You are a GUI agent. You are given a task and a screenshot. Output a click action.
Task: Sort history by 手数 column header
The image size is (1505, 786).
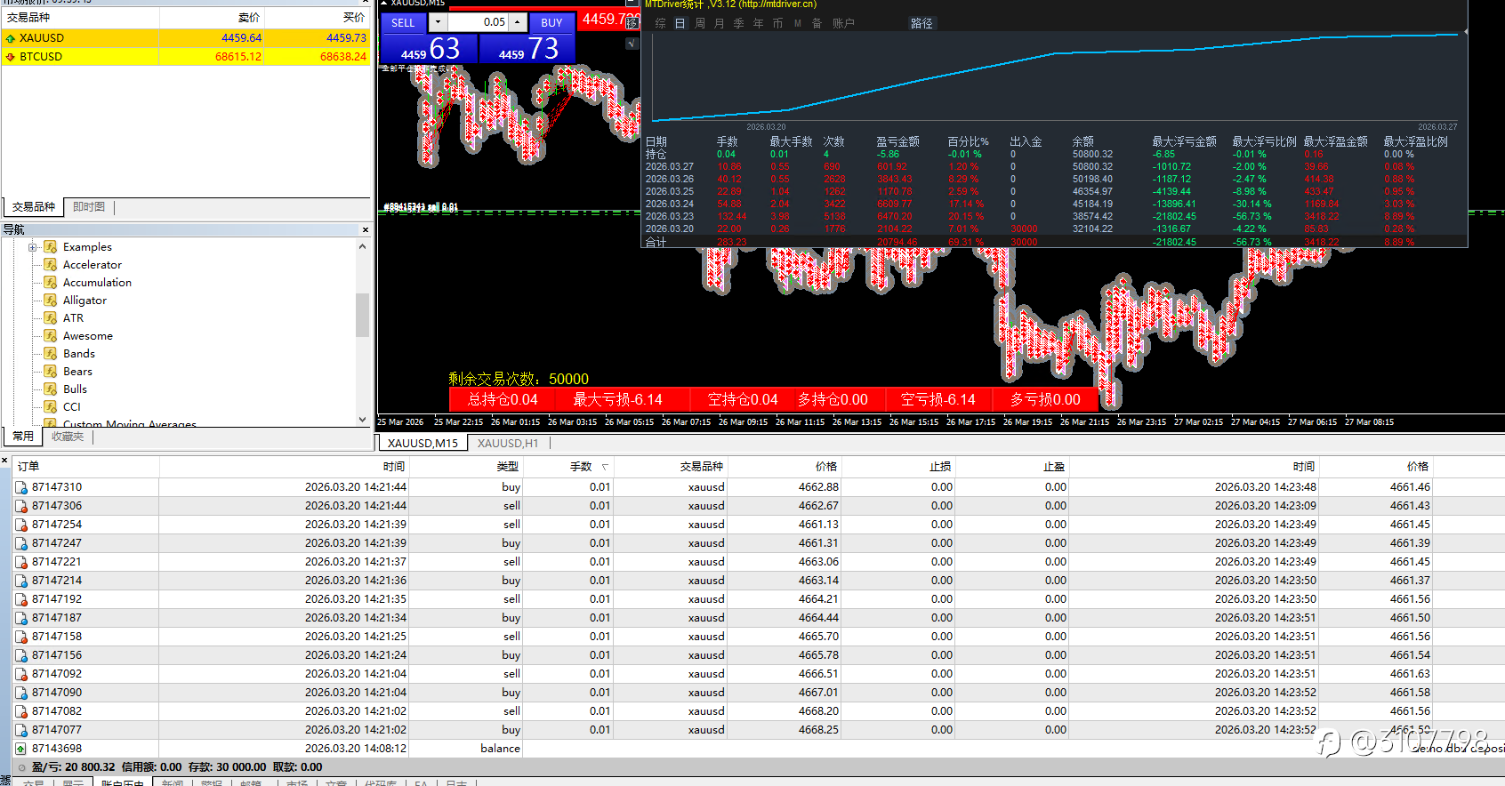[581, 467]
